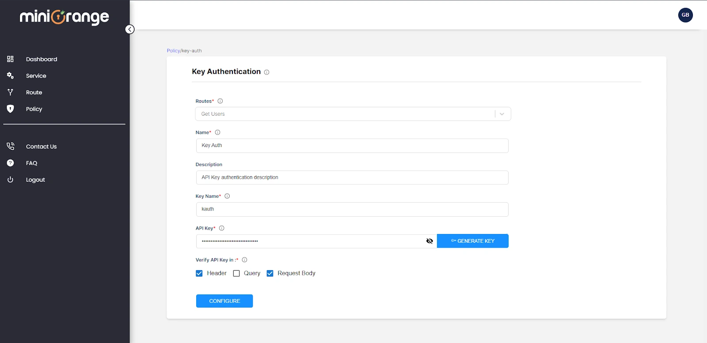This screenshot has height=343, width=707.
Task: Click the Query label text
Action: coord(252,273)
